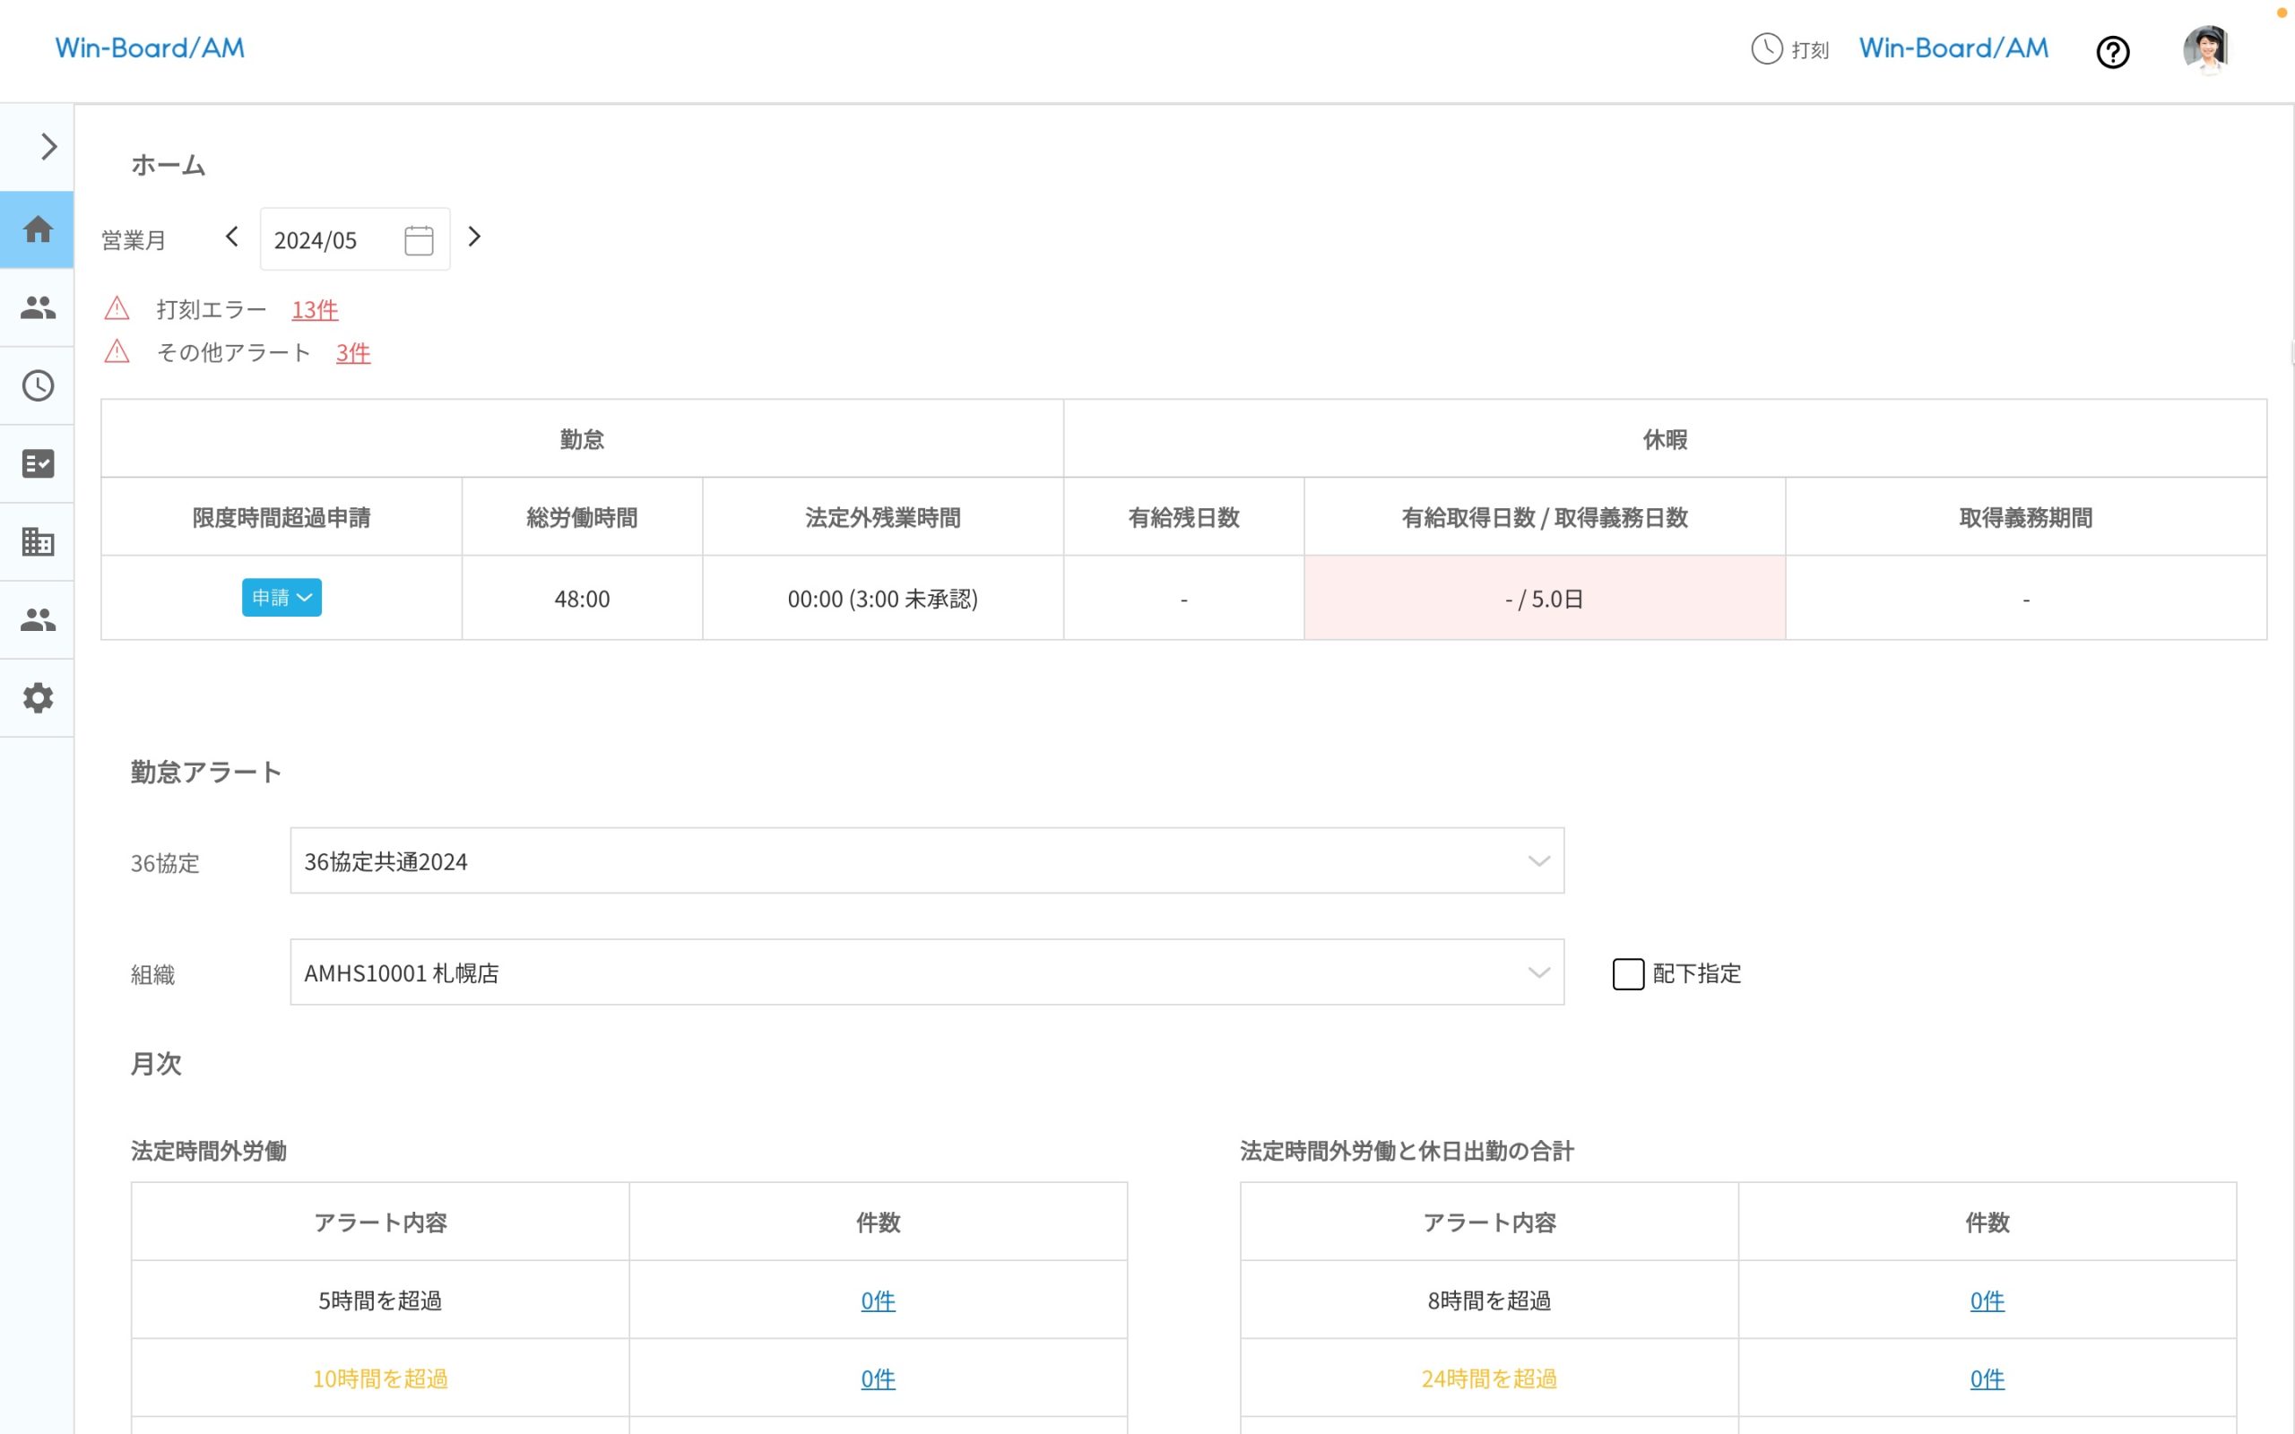Open the approval checklist icon in the sidebar

click(37, 462)
